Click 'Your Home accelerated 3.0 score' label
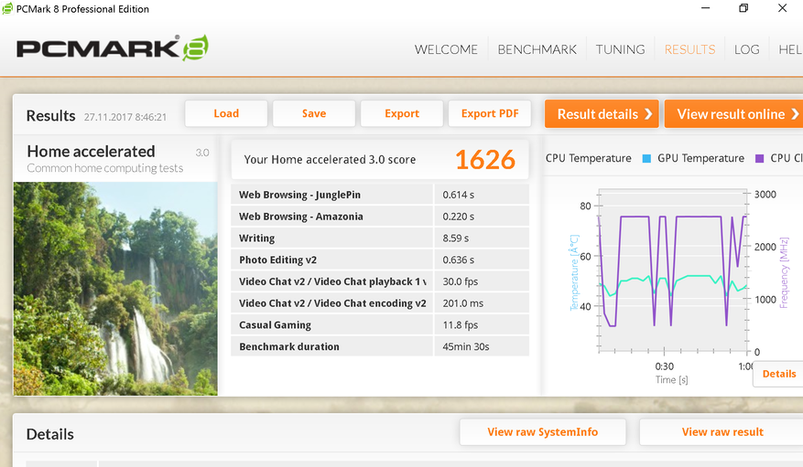Image resolution: width=803 pixels, height=467 pixels. point(330,160)
